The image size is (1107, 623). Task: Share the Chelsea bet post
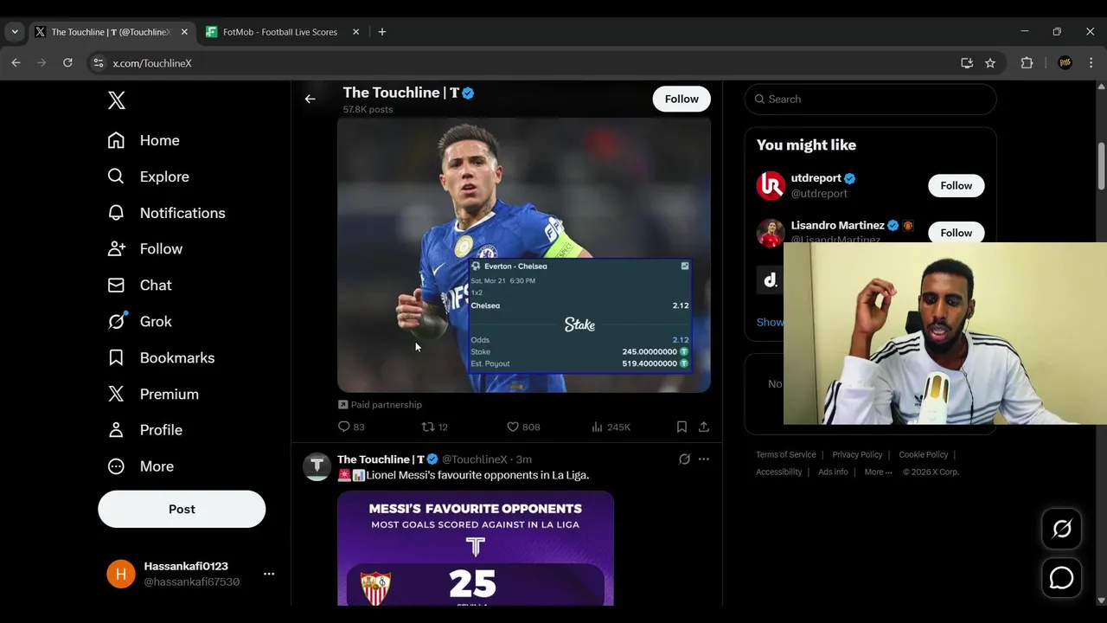click(704, 427)
